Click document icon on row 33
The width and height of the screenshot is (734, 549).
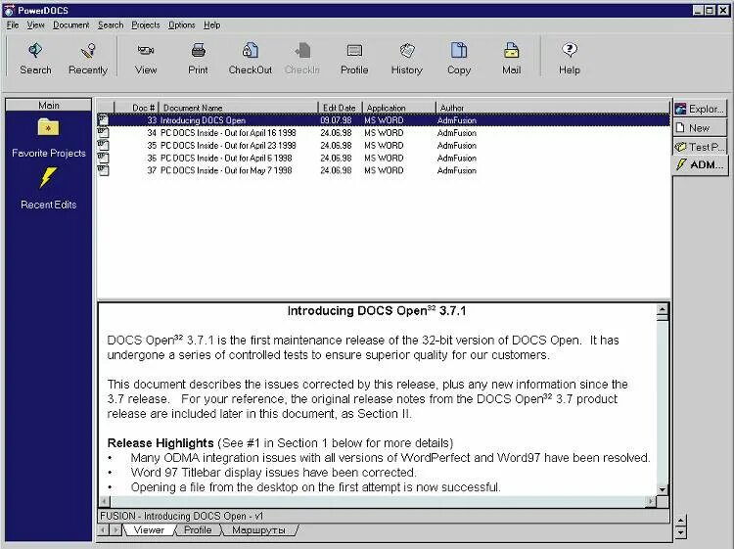(103, 120)
